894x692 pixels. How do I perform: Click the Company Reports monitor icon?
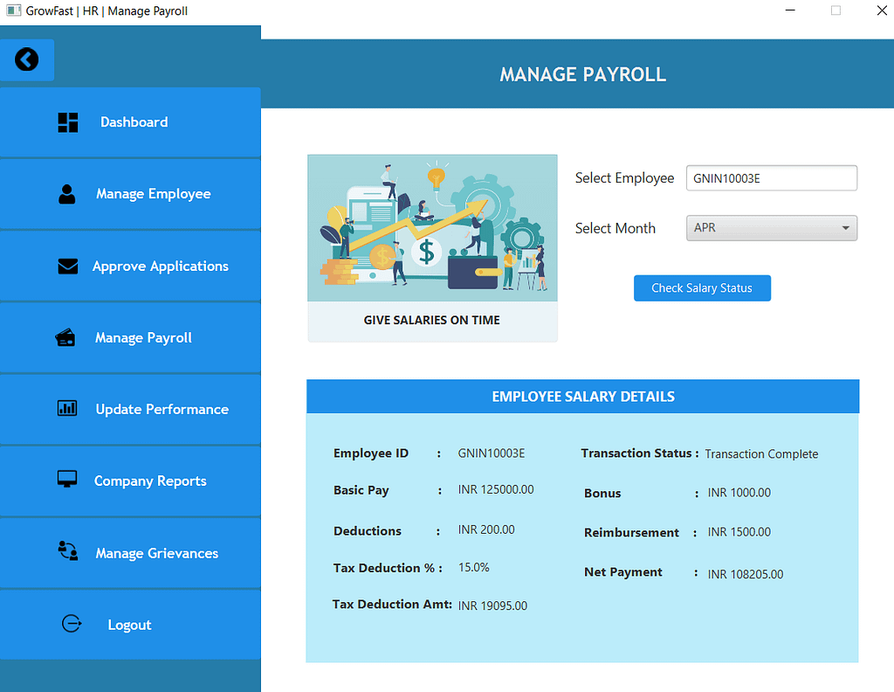pyautogui.click(x=67, y=481)
